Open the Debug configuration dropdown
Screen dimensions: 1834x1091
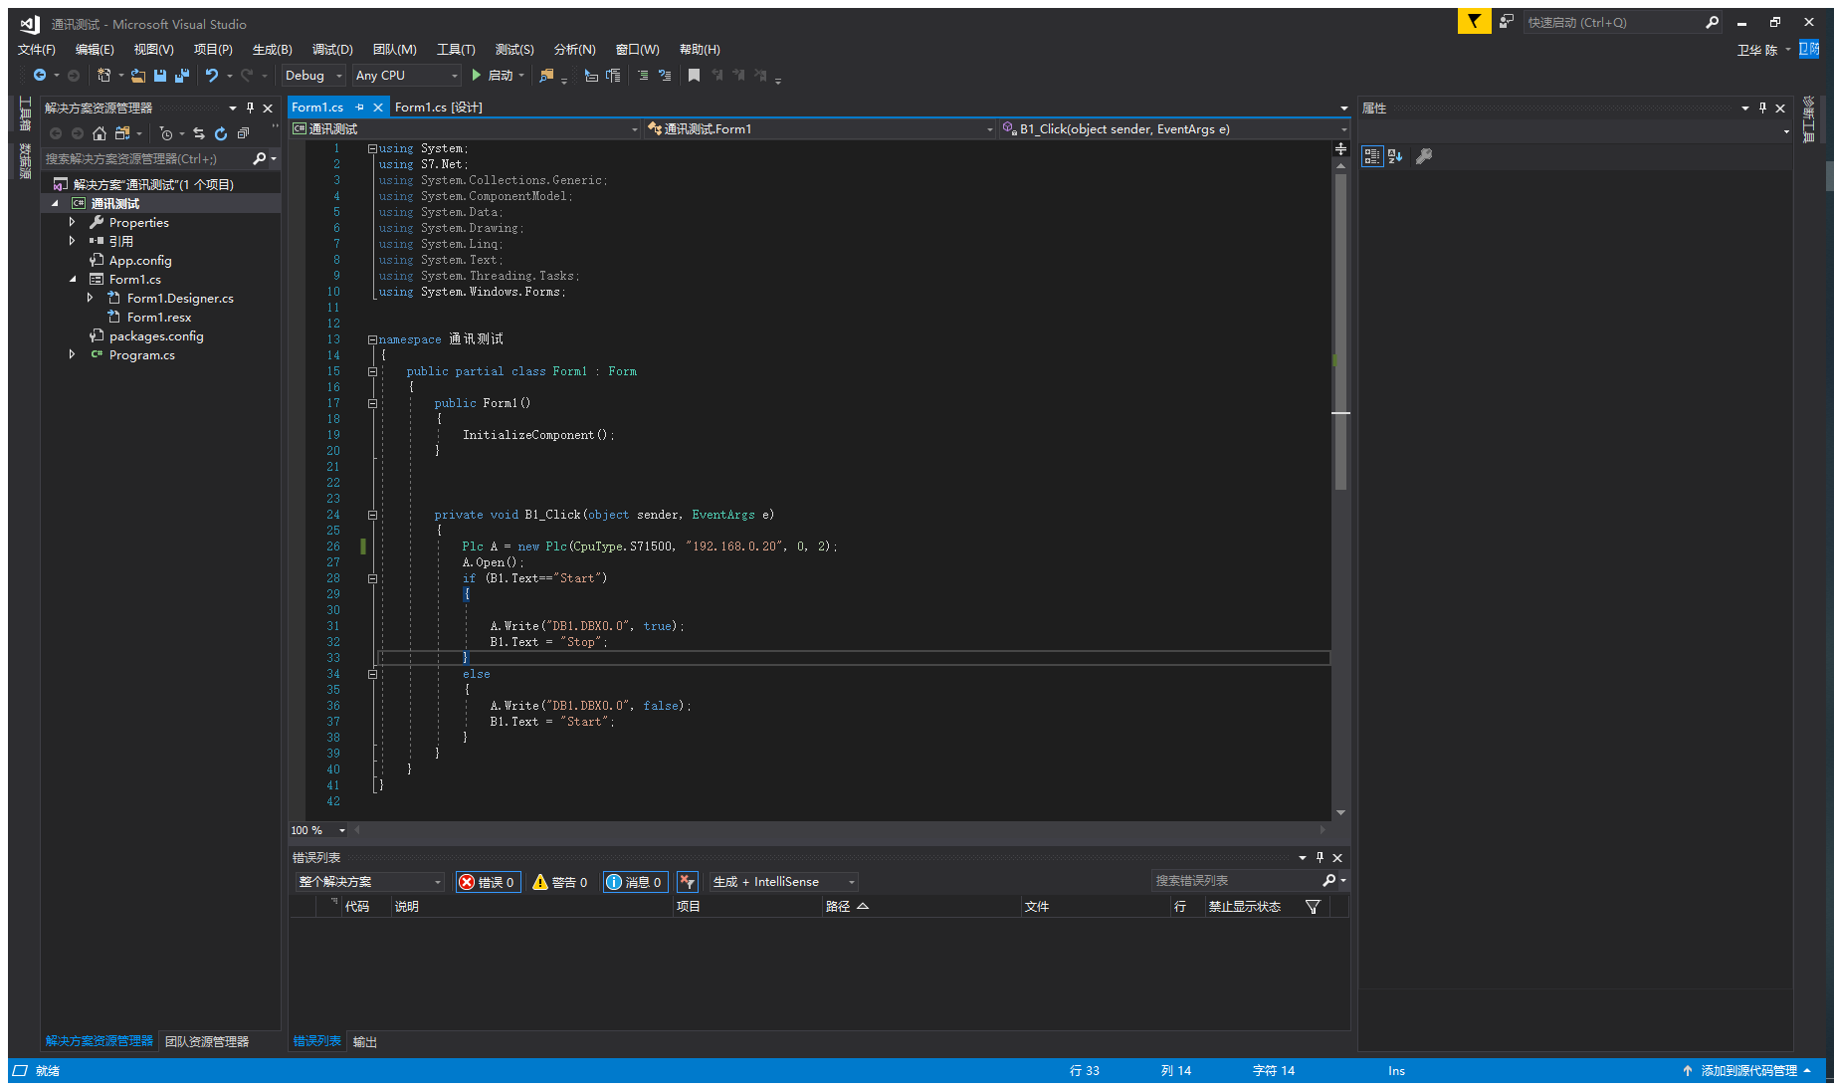[312, 76]
